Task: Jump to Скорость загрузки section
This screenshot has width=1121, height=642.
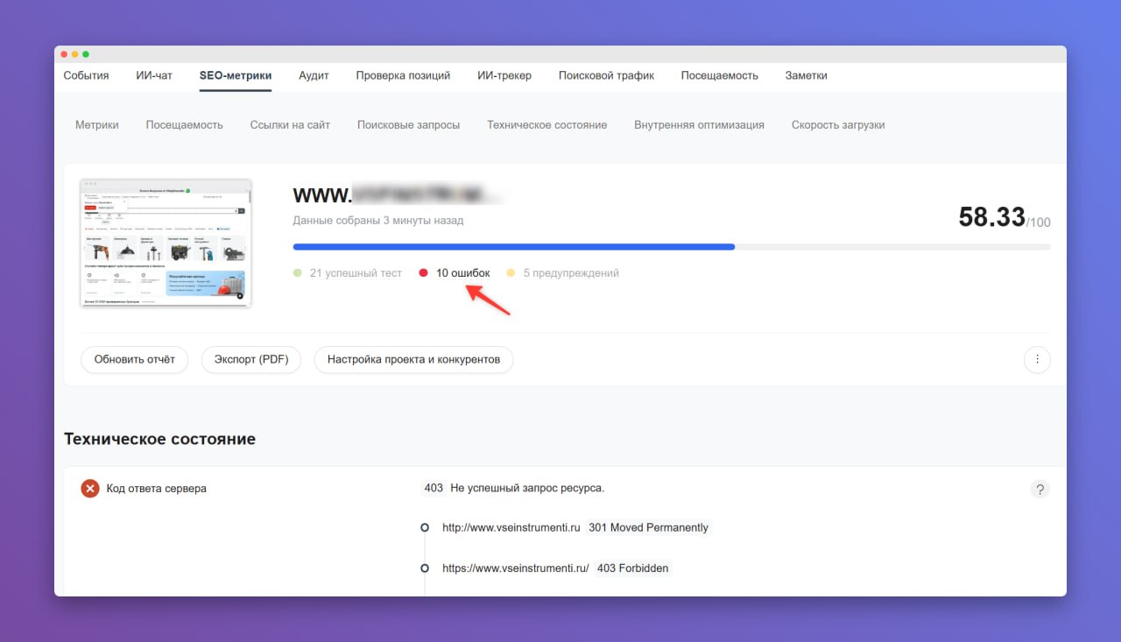Action: 838,125
